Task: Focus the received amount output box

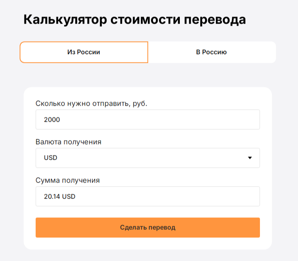Action: [x=147, y=196]
